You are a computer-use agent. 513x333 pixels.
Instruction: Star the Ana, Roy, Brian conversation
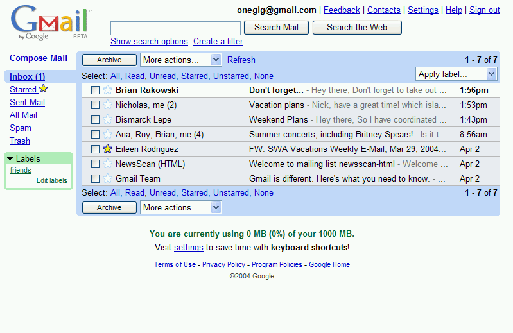coord(107,135)
